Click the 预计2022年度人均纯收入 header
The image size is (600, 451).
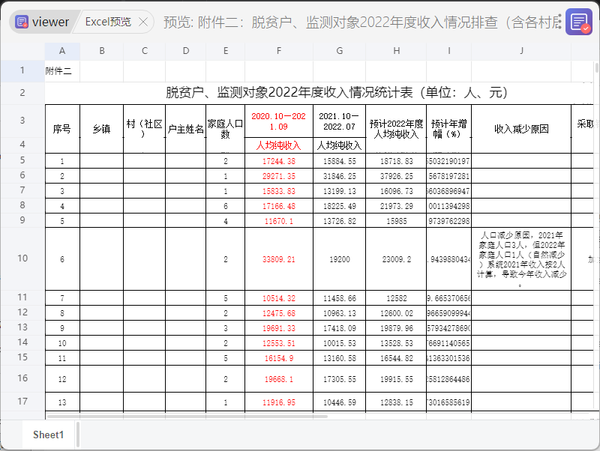coord(396,129)
